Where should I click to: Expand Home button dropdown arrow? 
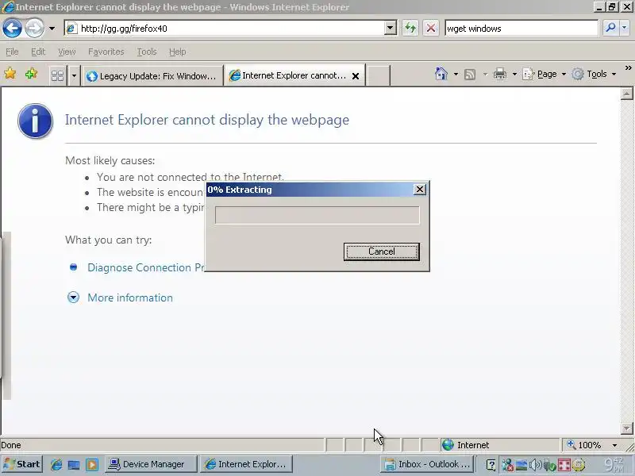tap(456, 74)
